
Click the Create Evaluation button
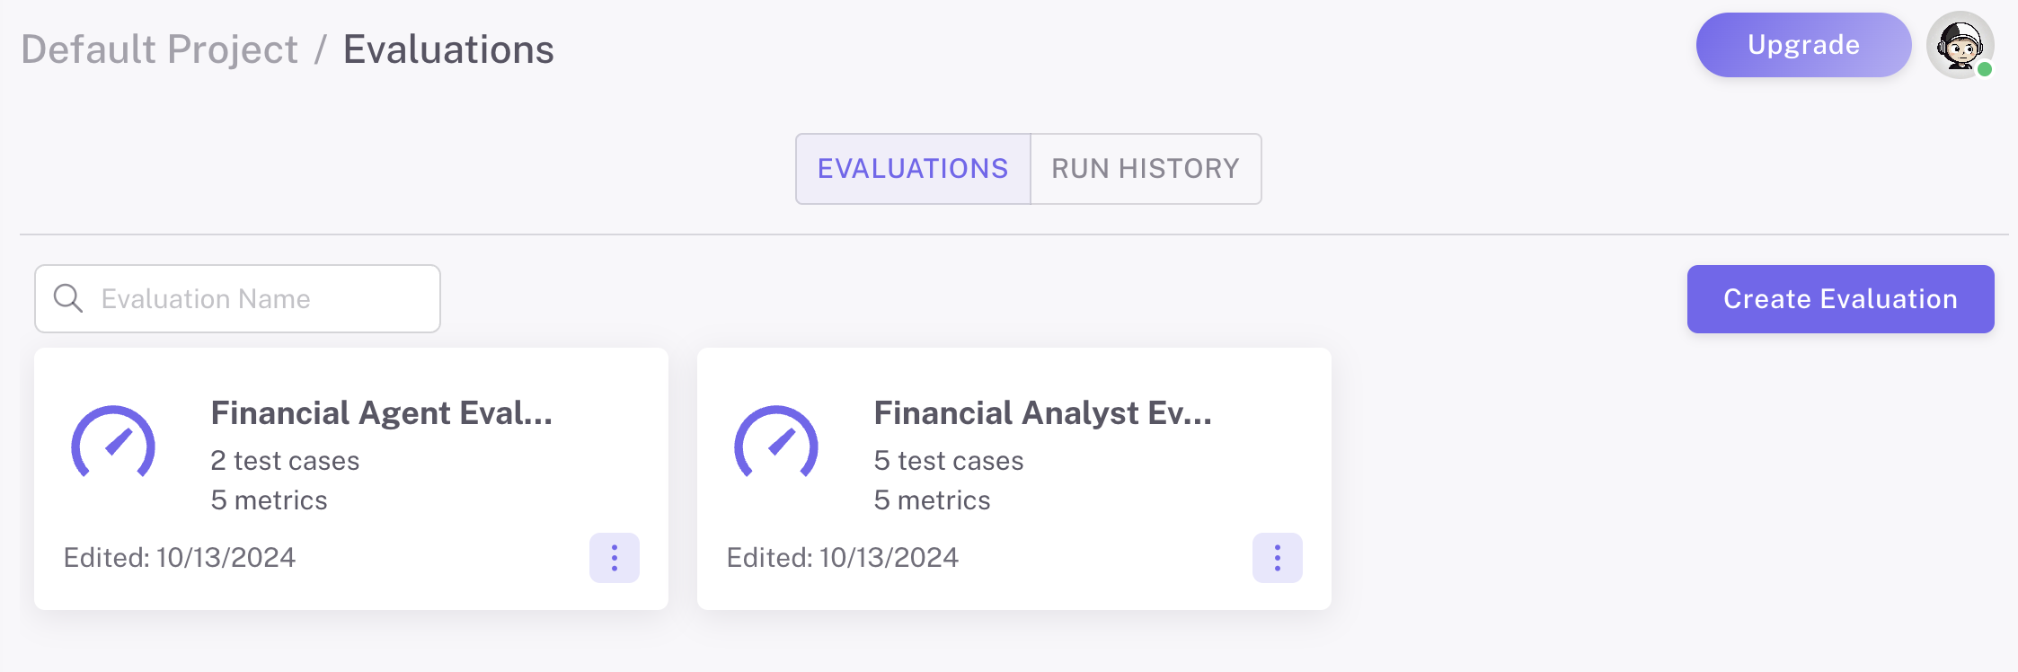(x=1840, y=299)
